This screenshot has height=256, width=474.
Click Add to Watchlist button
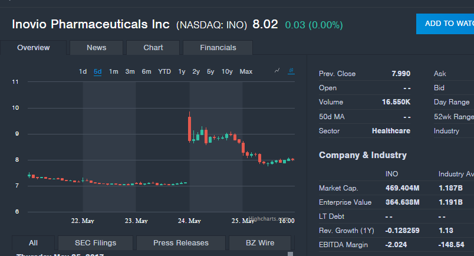(445, 24)
